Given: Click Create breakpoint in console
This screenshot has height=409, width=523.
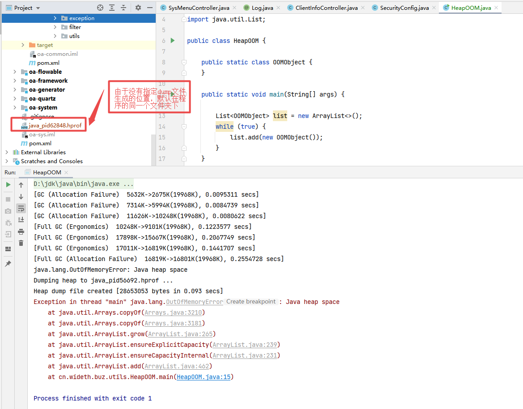Looking at the screenshot, I should tap(251, 302).
